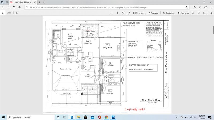Viewport: 214px width, 120px height.
Task: Click the PDF page number field
Action: coord(3,13)
